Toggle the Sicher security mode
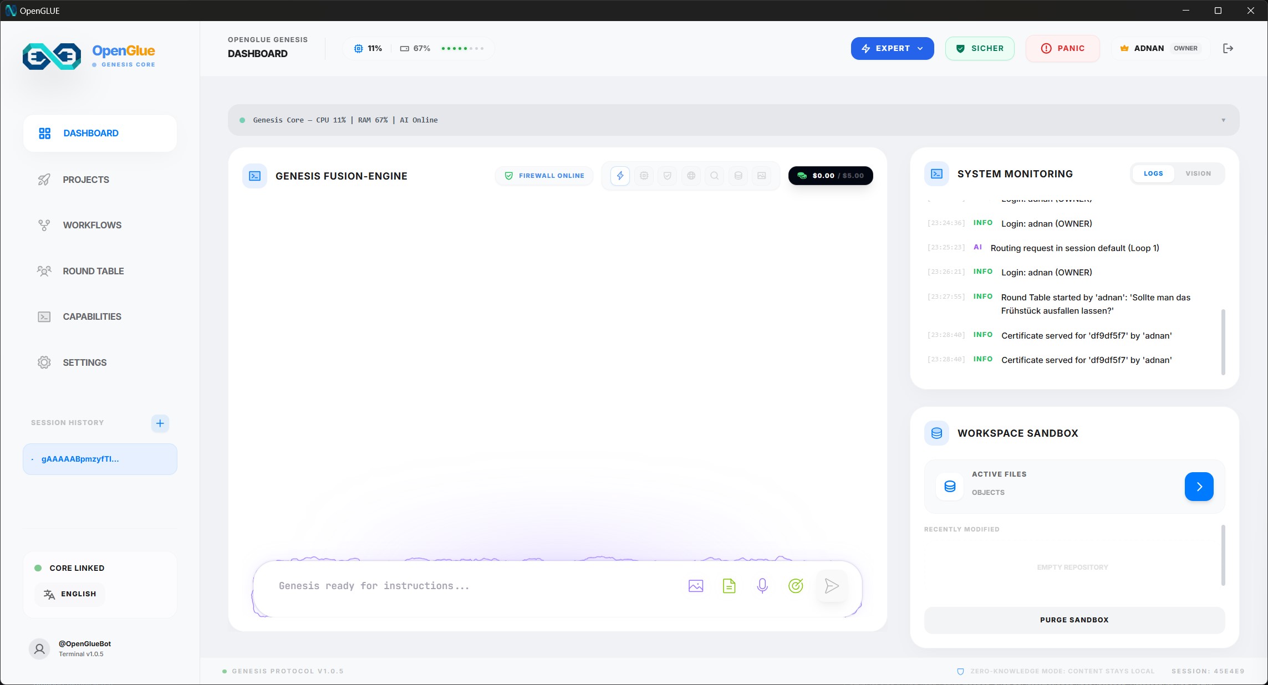Screen dimensions: 1268x685 [980, 48]
